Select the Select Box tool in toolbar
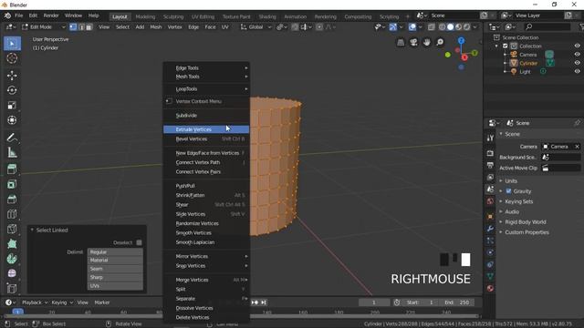 tap(12, 44)
